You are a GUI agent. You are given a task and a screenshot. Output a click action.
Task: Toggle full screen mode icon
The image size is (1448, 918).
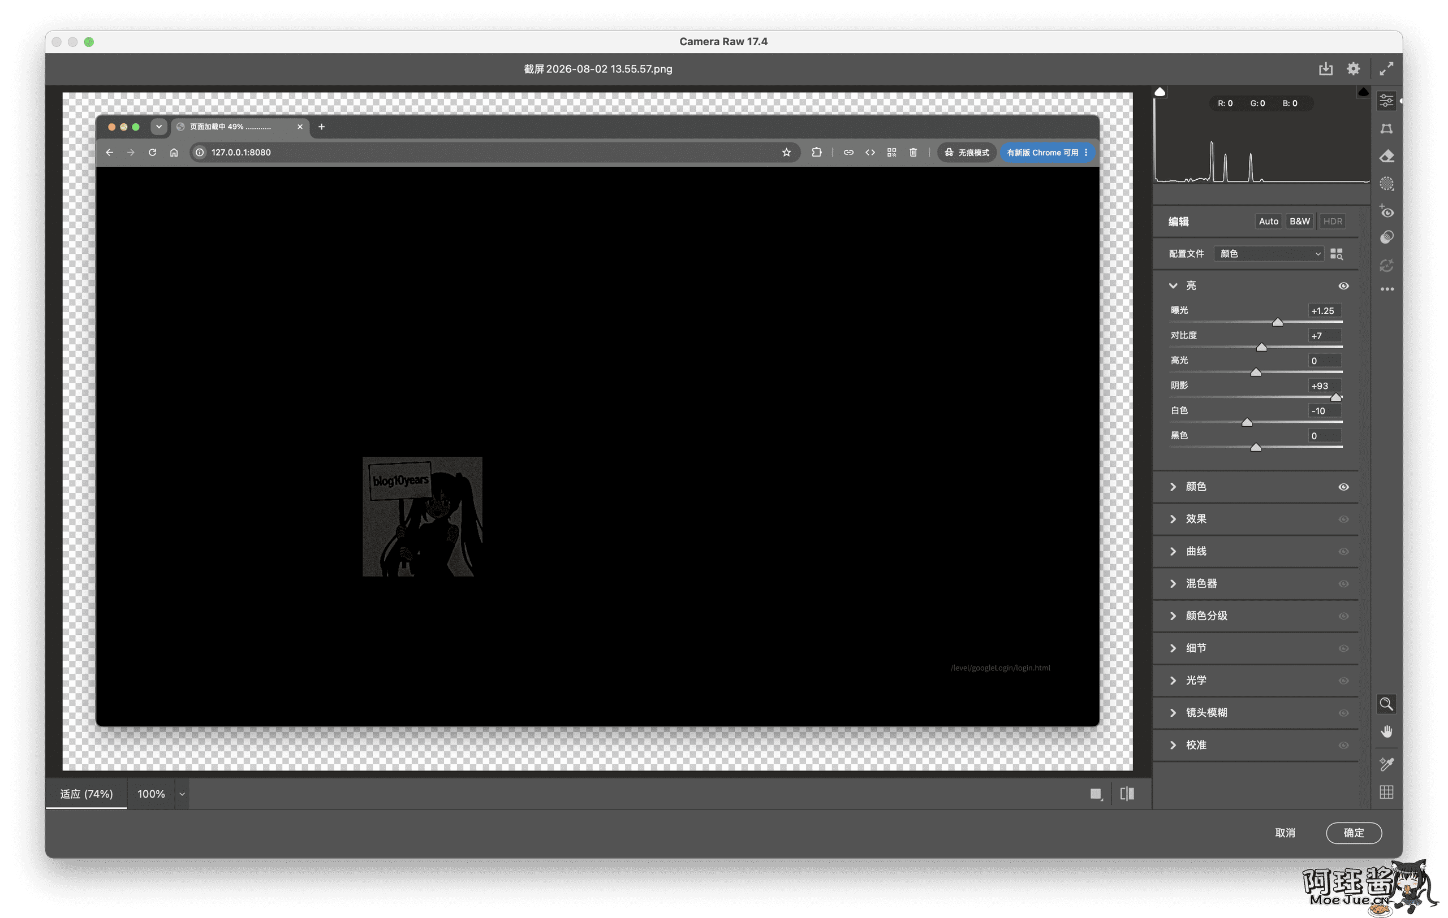pos(1386,69)
